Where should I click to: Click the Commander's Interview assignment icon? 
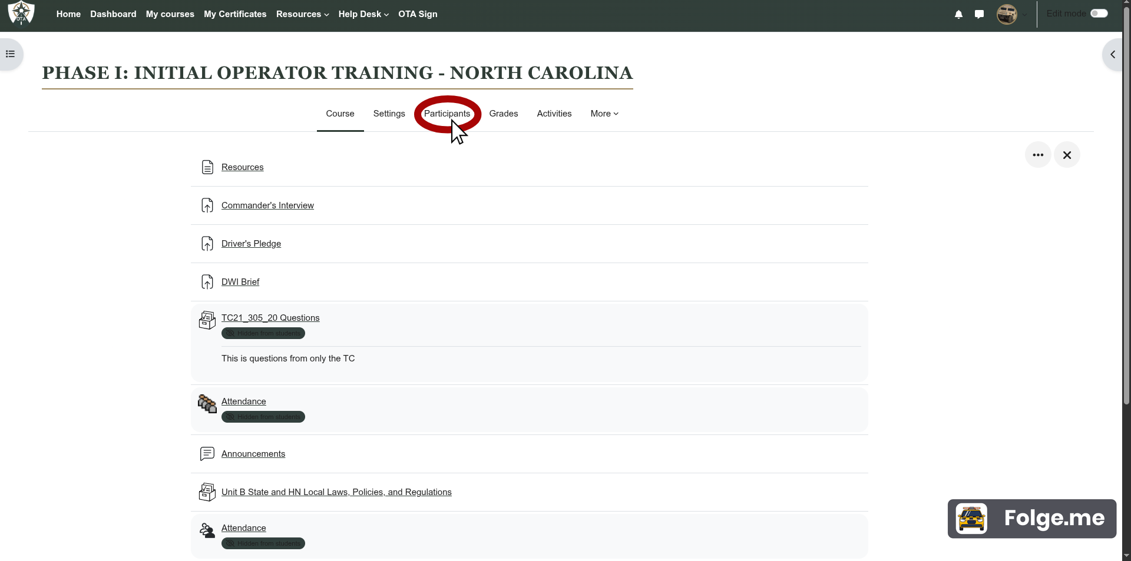click(x=207, y=205)
